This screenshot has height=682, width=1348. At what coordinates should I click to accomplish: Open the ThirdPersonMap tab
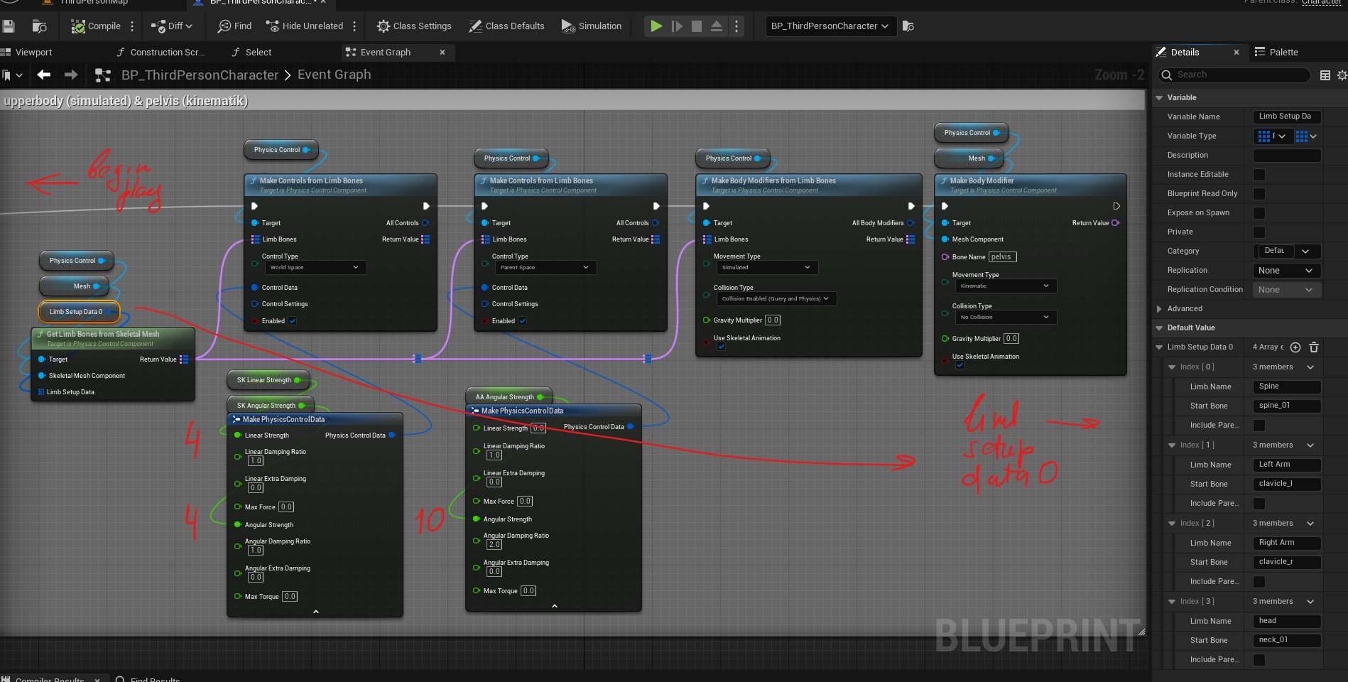pyautogui.click(x=92, y=3)
